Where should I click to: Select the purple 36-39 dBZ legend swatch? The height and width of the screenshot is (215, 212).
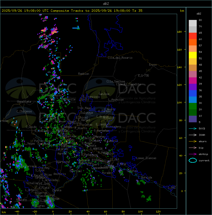click(x=193, y=87)
